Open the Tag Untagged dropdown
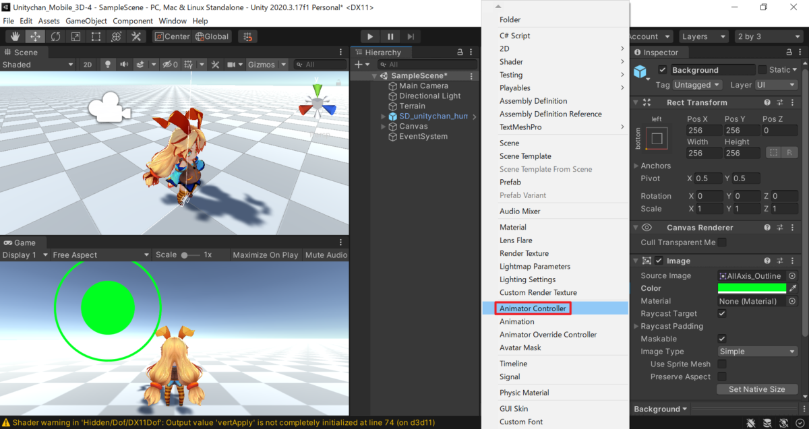The image size is (809, 429). (x=698, y=85)
